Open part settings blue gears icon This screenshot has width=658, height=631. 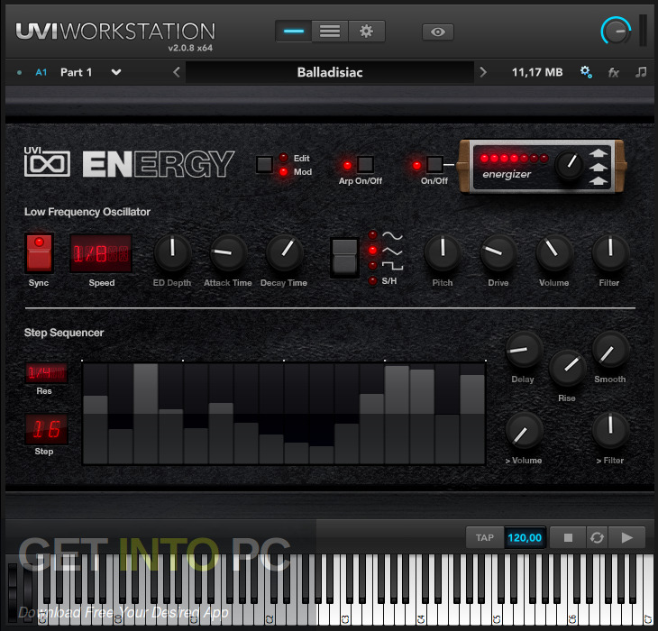tap(586, 72)
